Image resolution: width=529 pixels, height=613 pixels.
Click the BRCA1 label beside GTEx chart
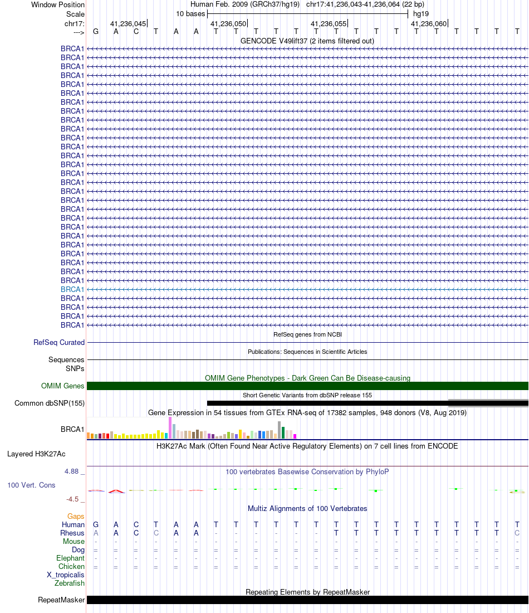pos(72,429)
